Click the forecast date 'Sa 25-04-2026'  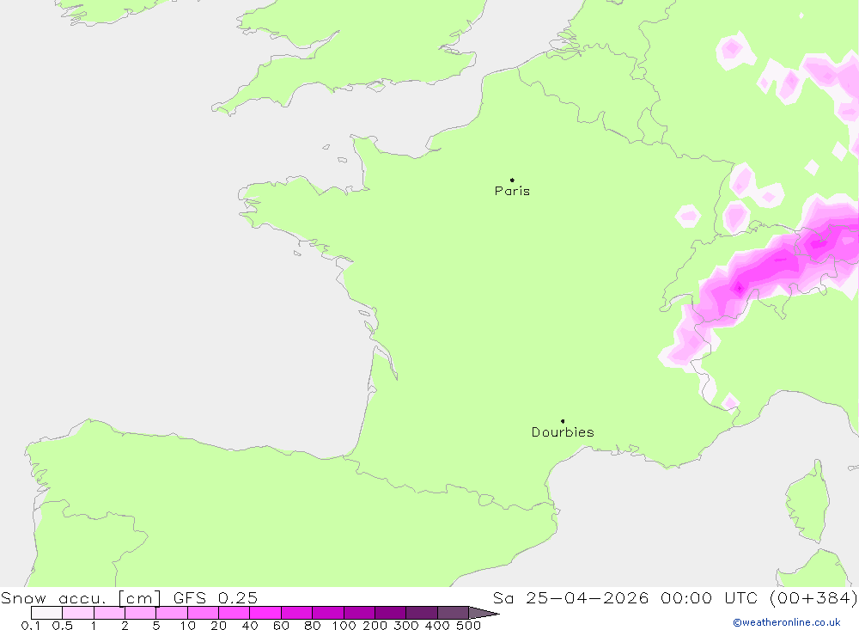pyautogui.click(x=570, y=597)
